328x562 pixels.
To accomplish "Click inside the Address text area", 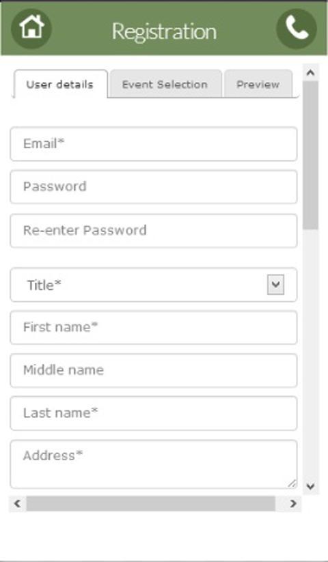I will coord(154,464).
